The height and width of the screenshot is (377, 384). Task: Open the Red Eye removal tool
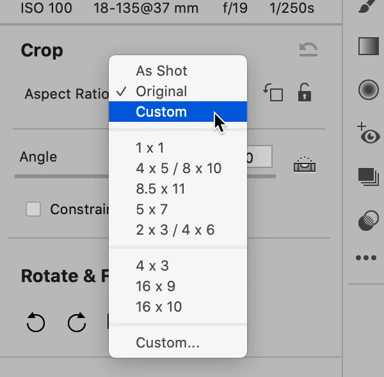coord(367,133)
